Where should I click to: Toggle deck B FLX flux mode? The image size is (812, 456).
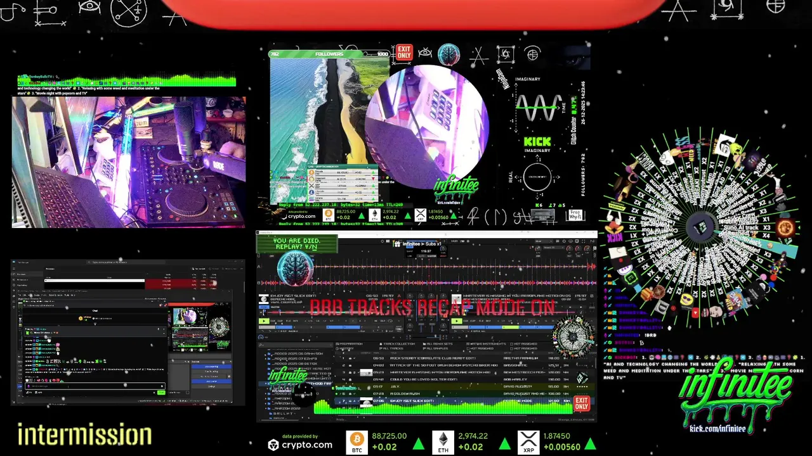pos(481,321)
